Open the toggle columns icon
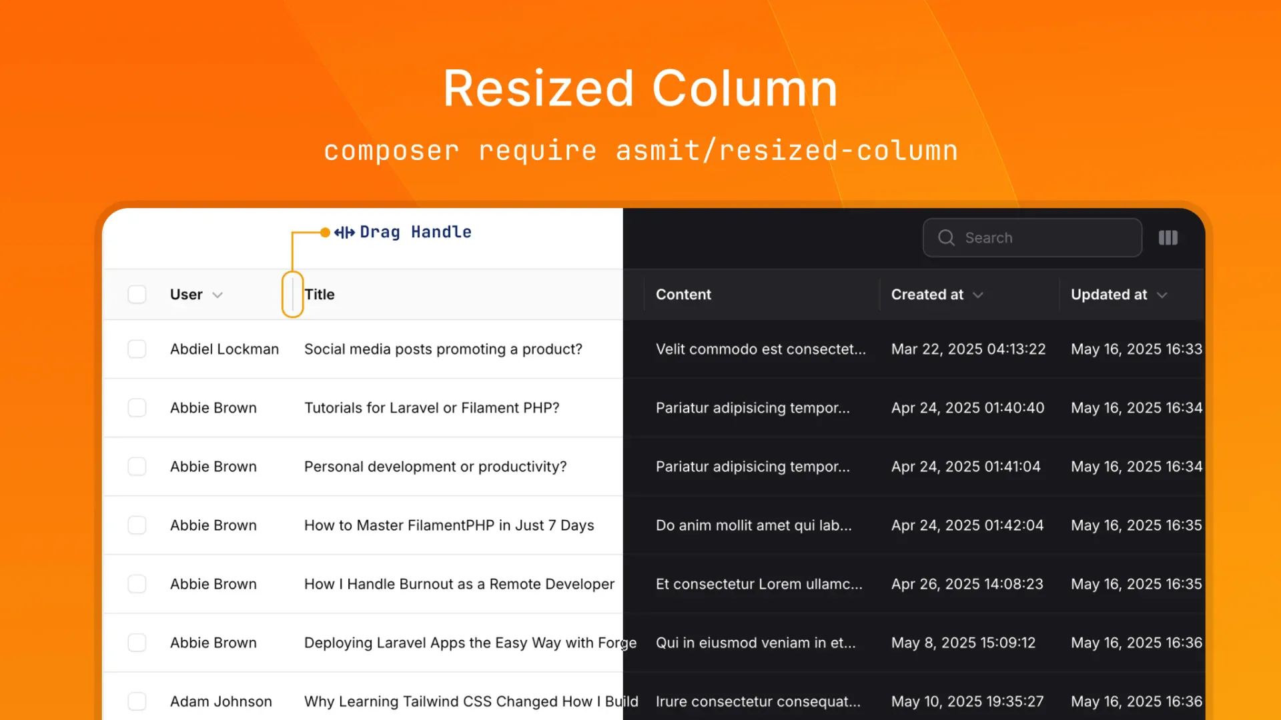 pyautogui.click(x=1168, y=237)
